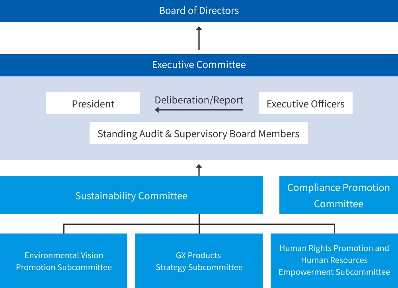Click horizontal branch line between center and right subcommittees

[267, 225]
